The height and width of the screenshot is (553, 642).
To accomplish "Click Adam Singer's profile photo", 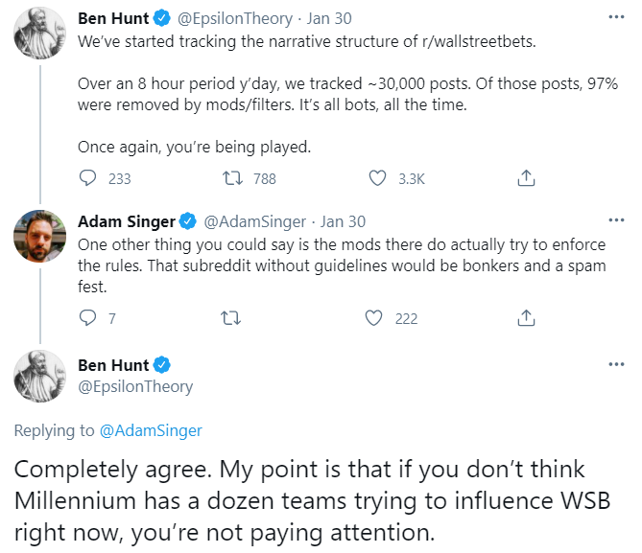I will pos(39,236).
